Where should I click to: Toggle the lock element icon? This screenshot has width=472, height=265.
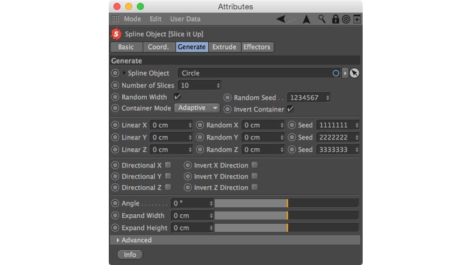[335, 19]
